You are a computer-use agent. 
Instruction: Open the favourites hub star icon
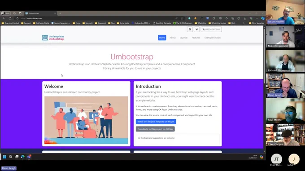[x=227, y=18]
